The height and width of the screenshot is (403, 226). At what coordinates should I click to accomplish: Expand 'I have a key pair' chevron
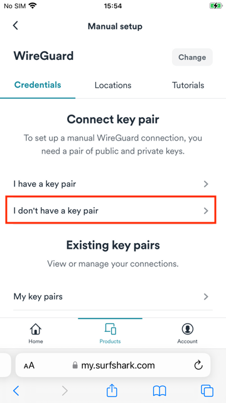tap(206, 184)
